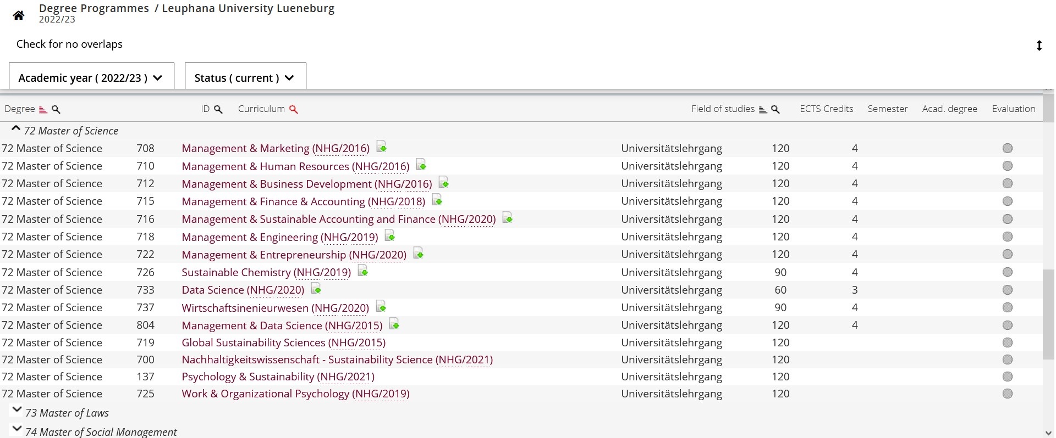1056x438 pixels.
Task: Click evaluation circle for Sustainable Chemistry row
Action: click(x=1008, y=272)
